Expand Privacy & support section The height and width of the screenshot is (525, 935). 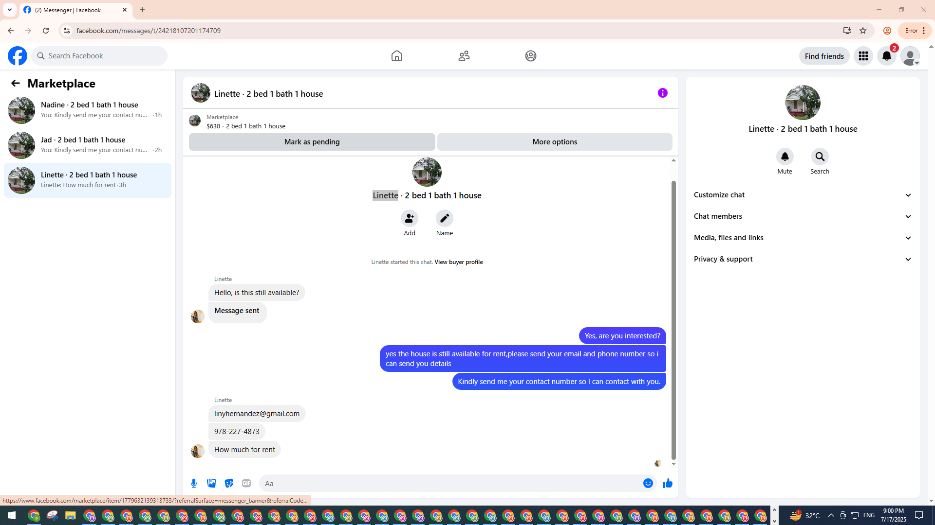(803, 259)
